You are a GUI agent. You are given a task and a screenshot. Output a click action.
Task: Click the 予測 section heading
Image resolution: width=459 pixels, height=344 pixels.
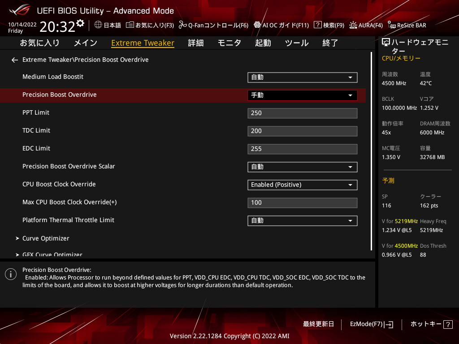pyautogui.click(x=388, y=181)
